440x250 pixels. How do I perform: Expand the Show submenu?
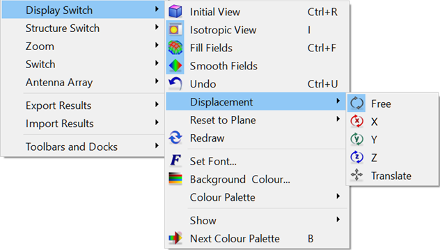coord(258,220)
